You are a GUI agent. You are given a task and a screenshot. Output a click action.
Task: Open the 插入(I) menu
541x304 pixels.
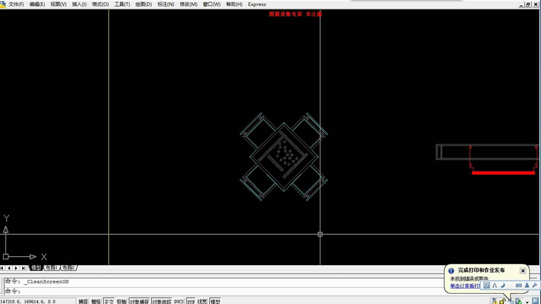[x=79, y=4]
